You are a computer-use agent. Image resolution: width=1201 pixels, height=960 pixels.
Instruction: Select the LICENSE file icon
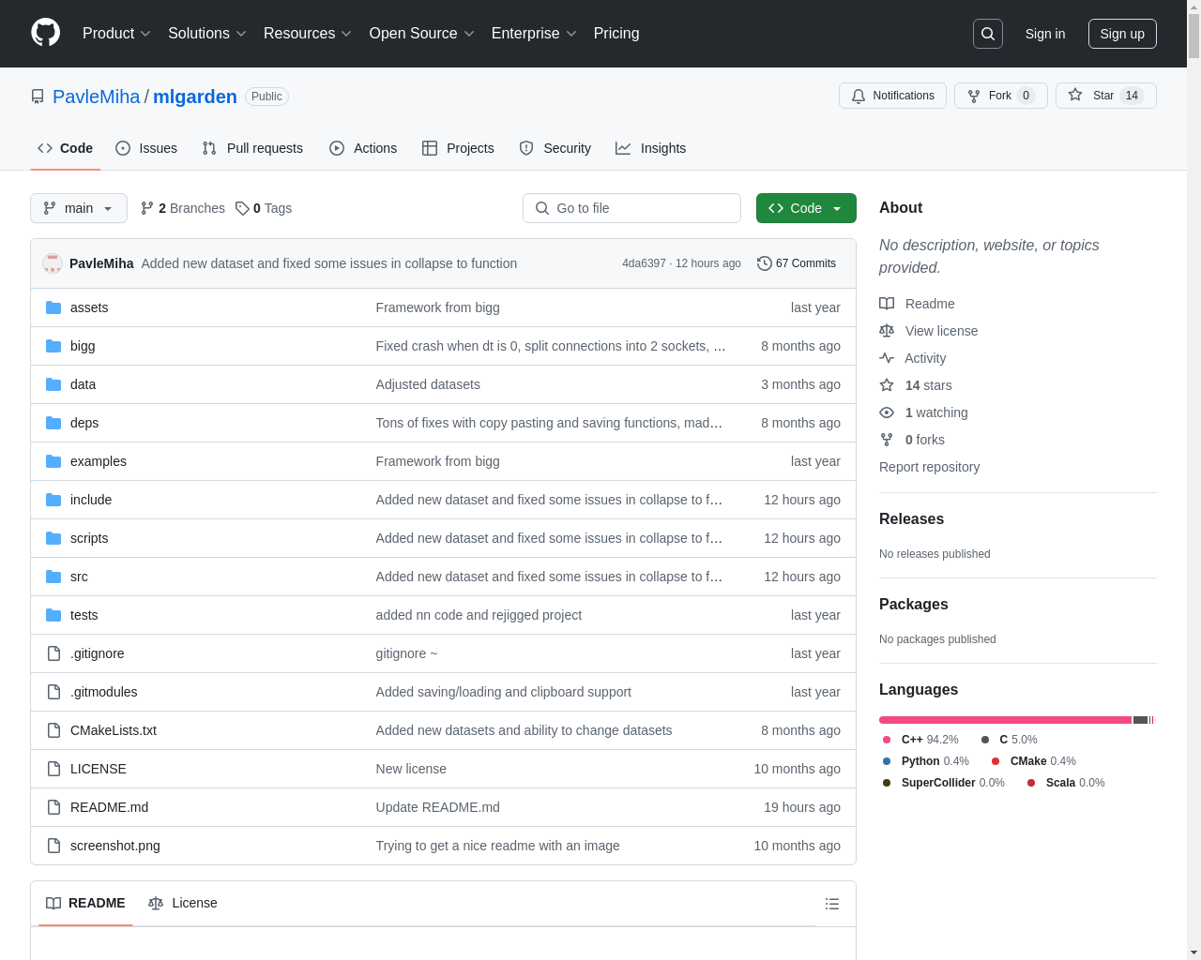point(53,769)
